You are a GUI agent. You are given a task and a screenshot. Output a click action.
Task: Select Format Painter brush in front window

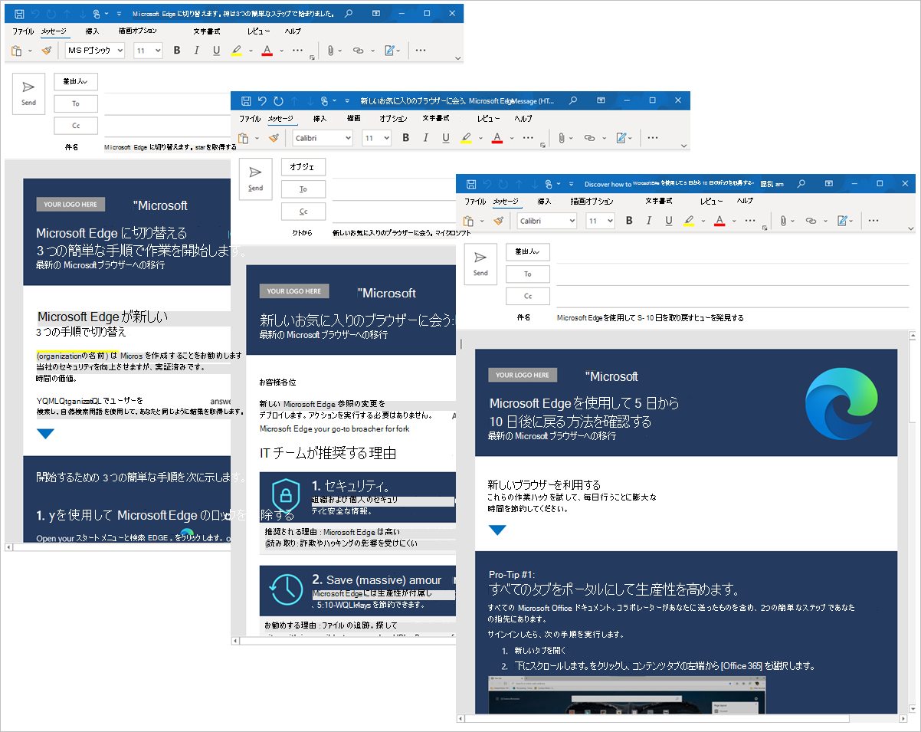point(500,221)
